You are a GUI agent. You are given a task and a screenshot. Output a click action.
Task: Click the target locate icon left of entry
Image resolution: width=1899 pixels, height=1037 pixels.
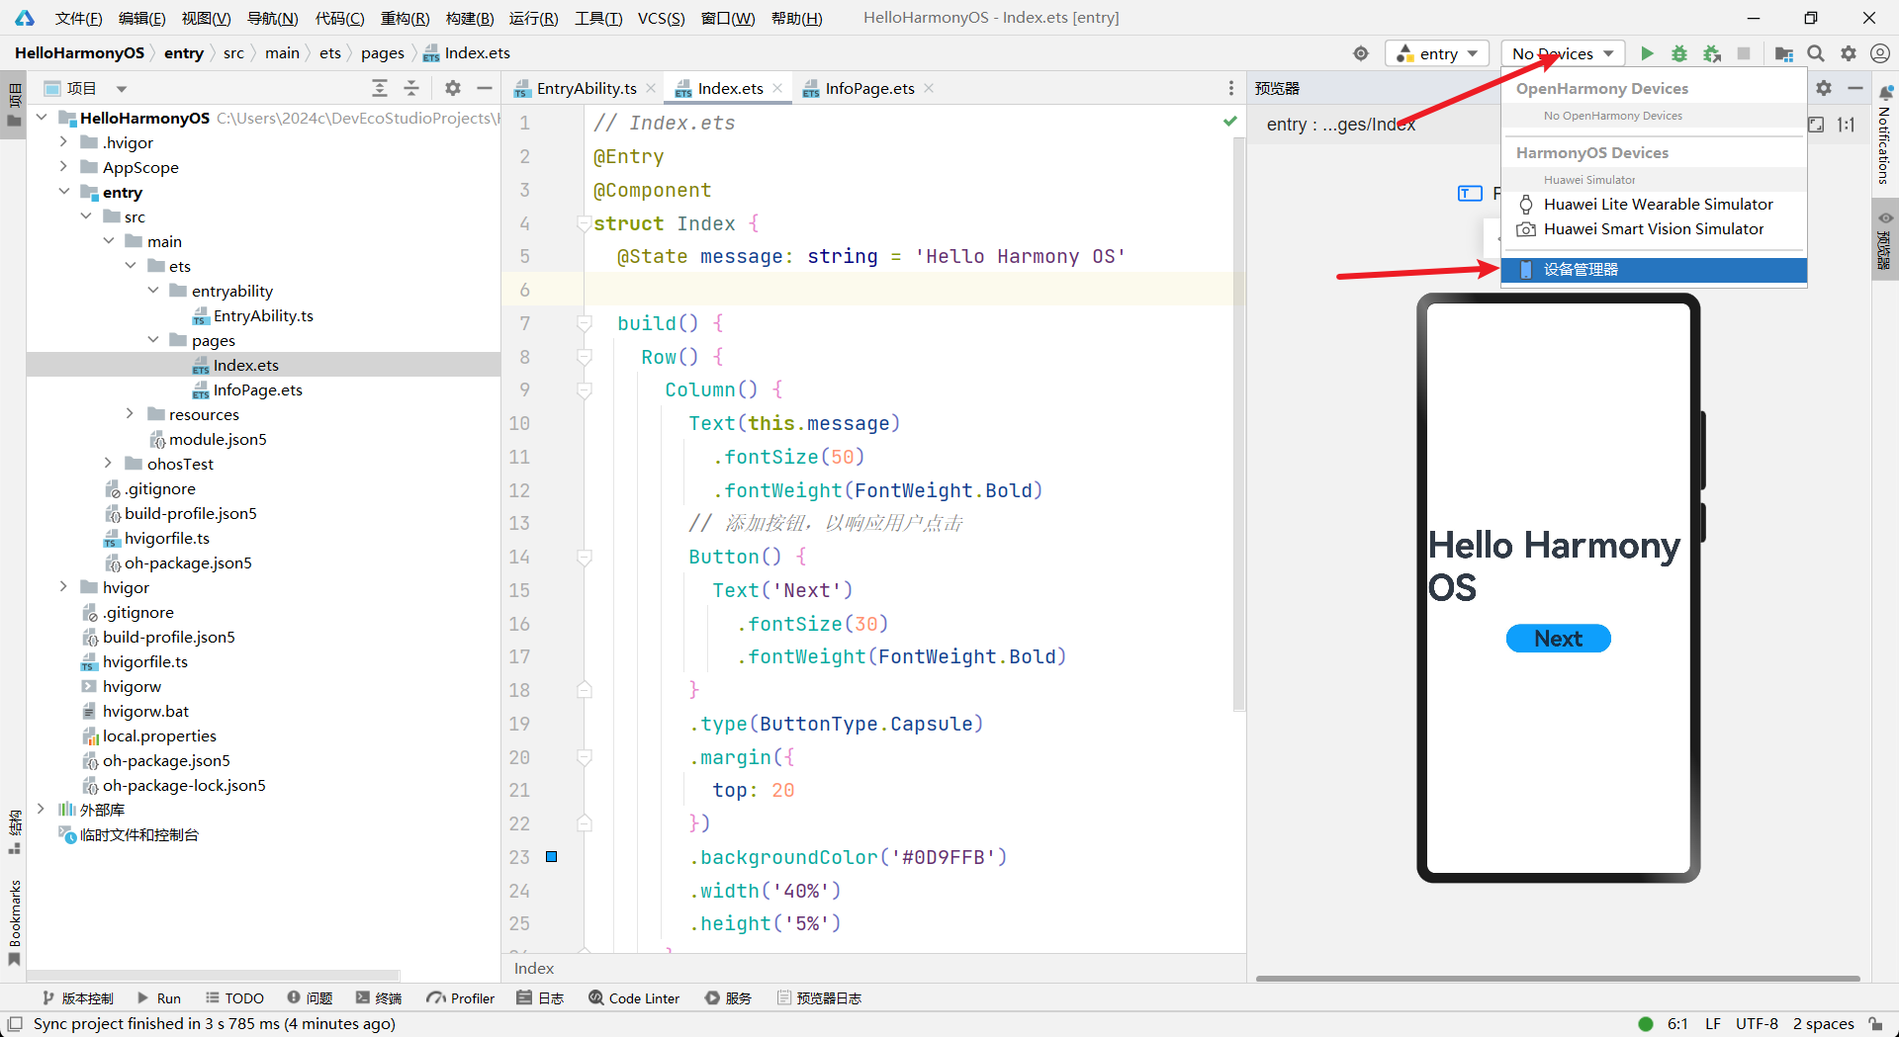(x=1361, y=53)
